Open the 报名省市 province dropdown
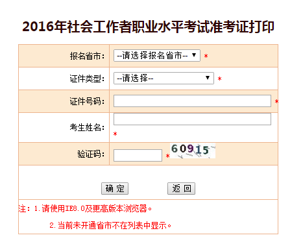This screenshot has width=303, height=244. click(157, 56)
